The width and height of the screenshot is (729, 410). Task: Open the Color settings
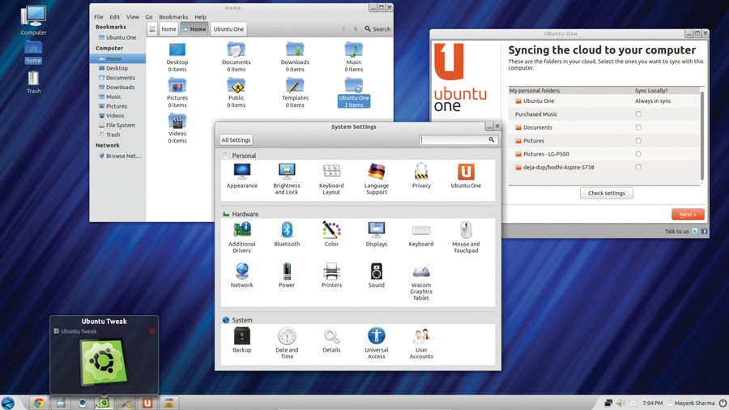tap(331, 234)
